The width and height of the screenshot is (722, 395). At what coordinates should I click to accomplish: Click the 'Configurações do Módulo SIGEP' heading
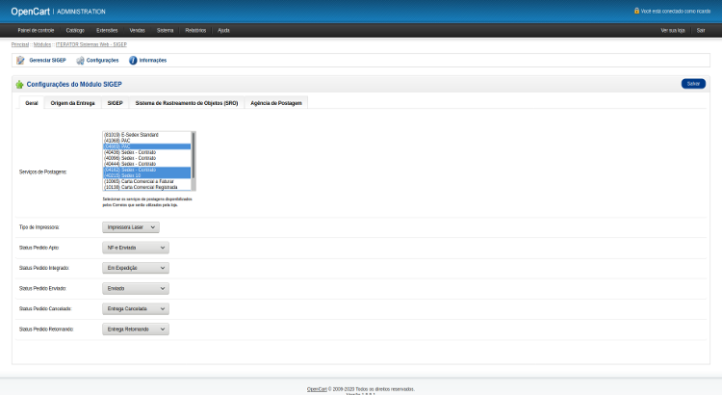coord(74,85)
